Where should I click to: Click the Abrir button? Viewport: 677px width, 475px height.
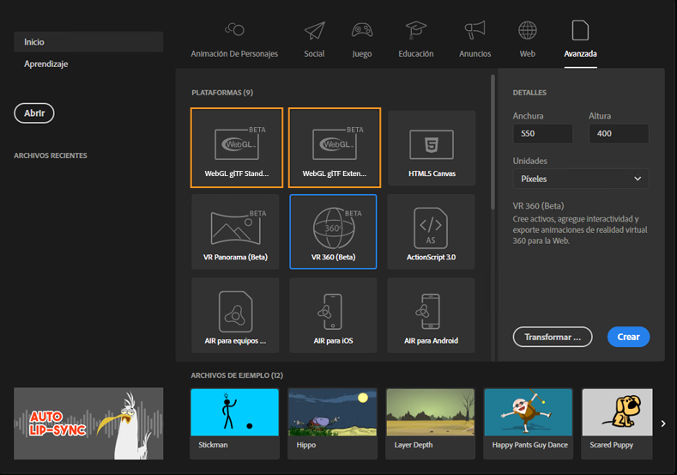34,113
